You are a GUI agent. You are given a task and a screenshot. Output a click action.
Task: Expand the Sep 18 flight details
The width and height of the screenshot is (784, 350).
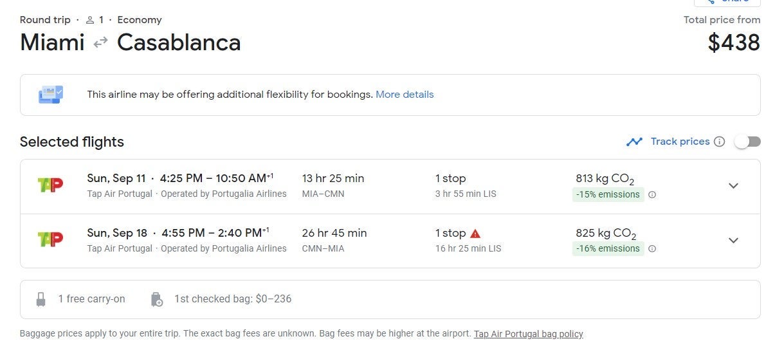(733, 240)
